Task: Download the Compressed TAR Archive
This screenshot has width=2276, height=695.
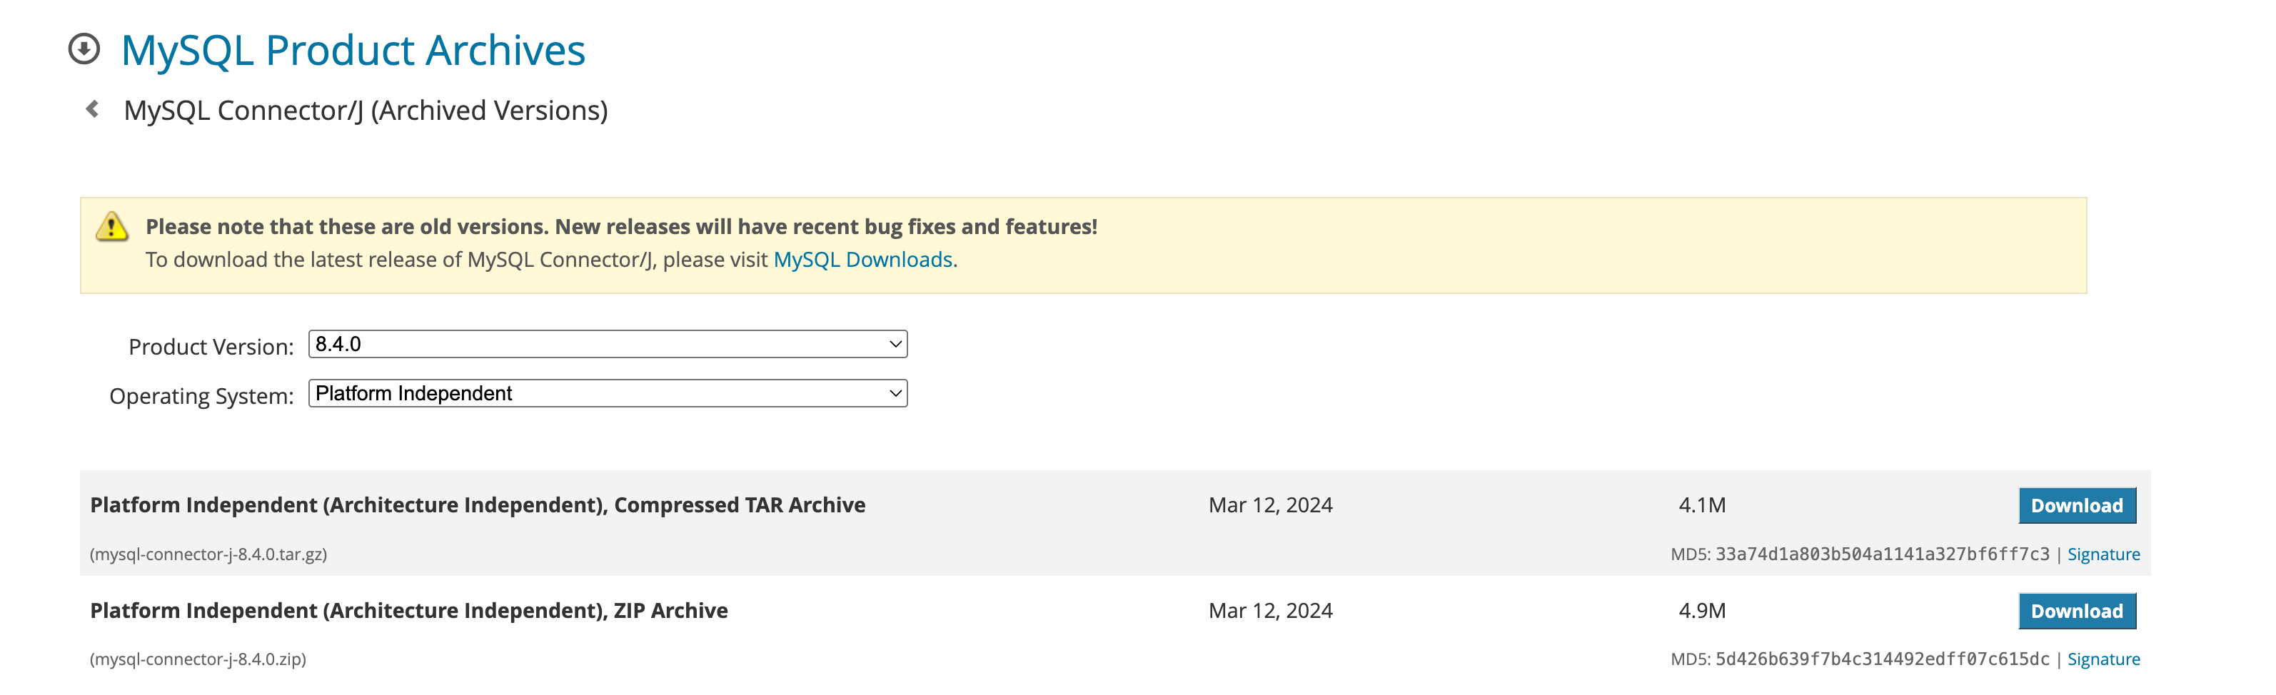Action: click(x=2075, y=505)
